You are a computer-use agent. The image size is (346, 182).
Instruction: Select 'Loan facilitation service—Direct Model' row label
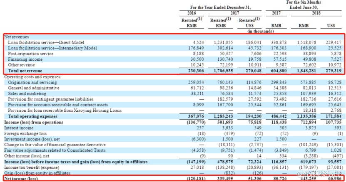(x=46, y=42)
